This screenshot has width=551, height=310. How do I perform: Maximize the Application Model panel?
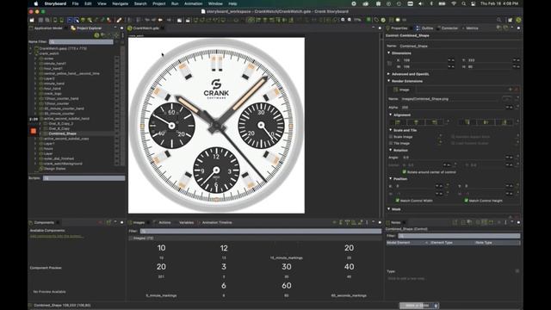tap(122, 28)
